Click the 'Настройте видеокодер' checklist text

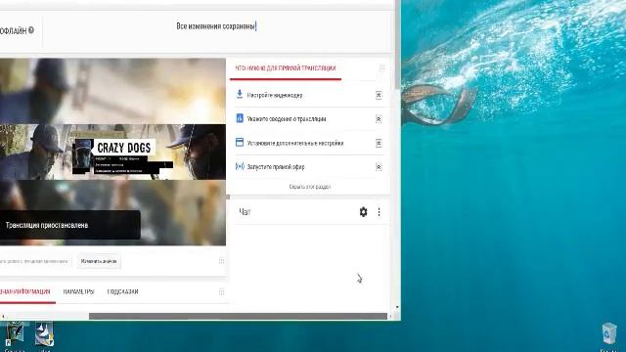tap(274, 95)
